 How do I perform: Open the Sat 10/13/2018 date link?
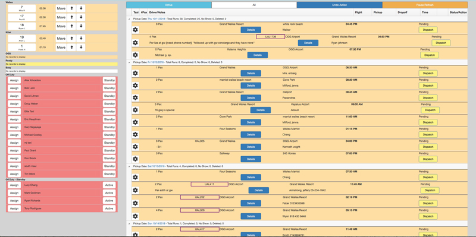pyautogui.click(x=156, y=166)
